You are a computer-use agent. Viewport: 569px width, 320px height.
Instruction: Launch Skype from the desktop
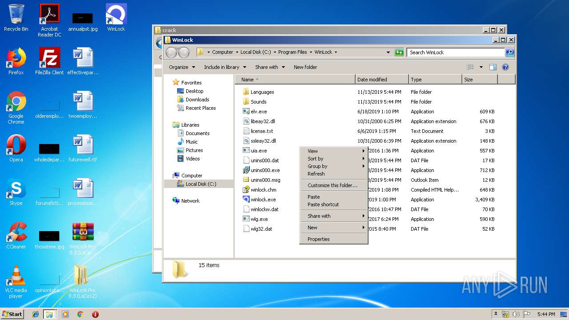pyautogui.click(x=16, y=192)
